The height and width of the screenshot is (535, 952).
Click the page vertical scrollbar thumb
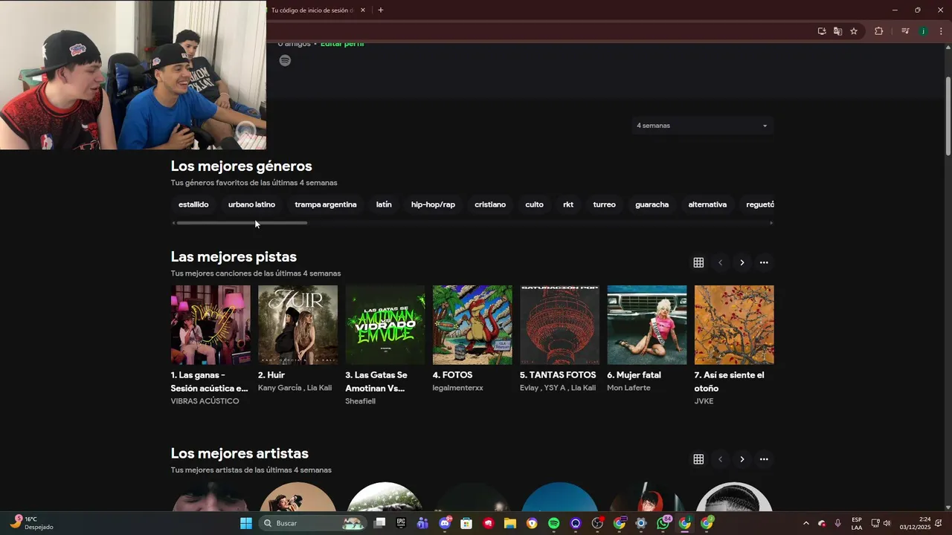click(948, 116)
